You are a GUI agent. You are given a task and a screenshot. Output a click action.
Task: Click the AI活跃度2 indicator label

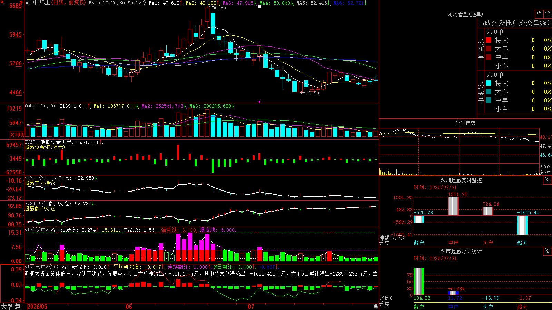pos(36,230)
